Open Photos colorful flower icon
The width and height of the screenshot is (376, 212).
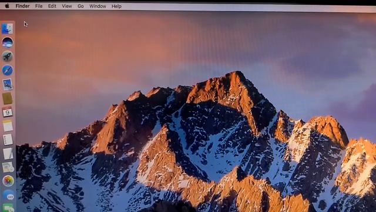tap(8, 181)
